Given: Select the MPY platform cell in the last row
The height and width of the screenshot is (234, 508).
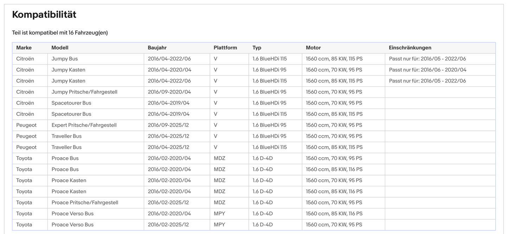Looking at the screenshot, I should click(219, 225).
